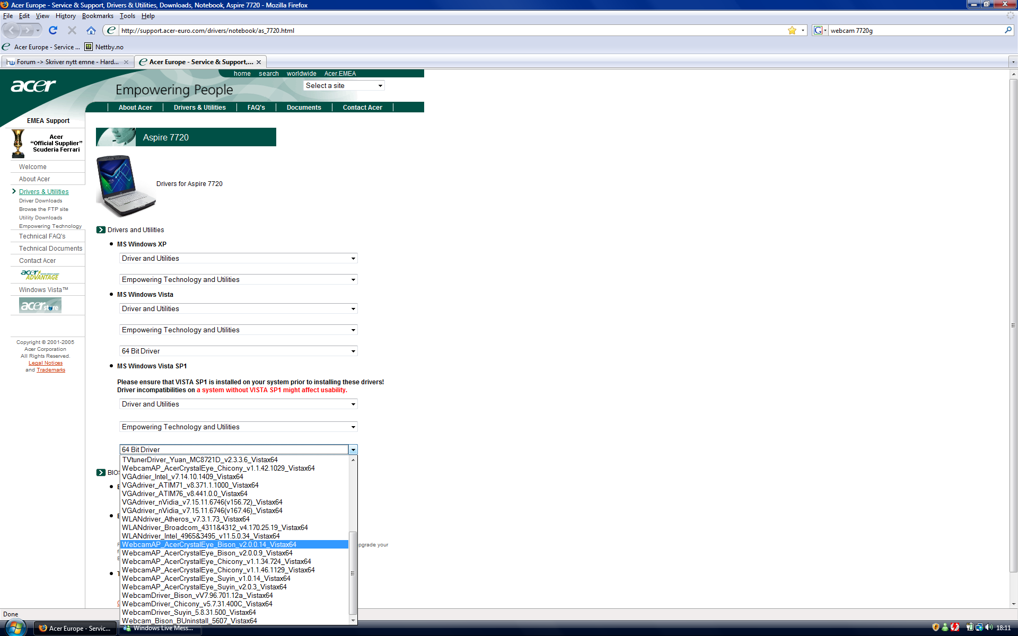
Task: Open the back/forward history dropdown arrow
Action: click(x=38, y=30)
